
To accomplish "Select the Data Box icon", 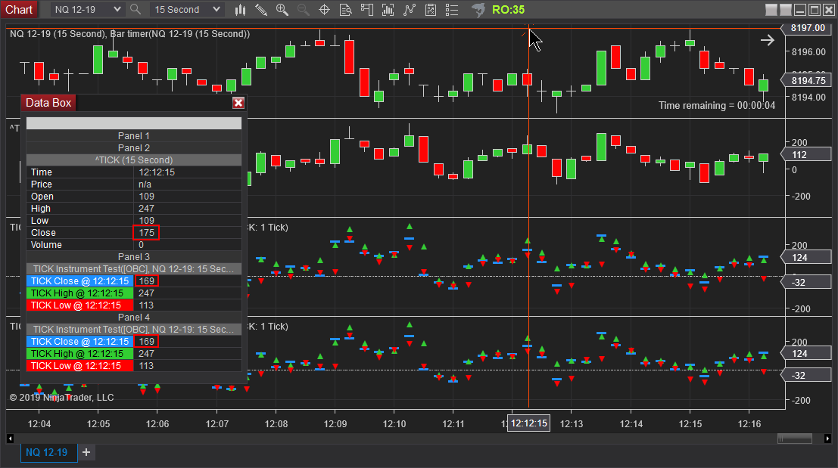I will tap(344, 10).
